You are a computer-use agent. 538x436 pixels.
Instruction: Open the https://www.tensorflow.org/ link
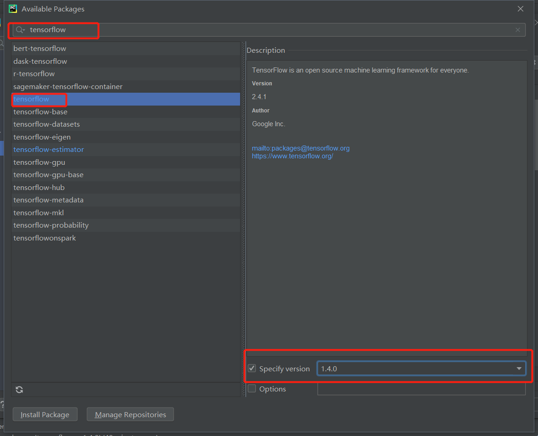[x=292, y=156]
